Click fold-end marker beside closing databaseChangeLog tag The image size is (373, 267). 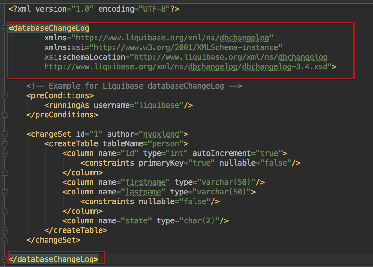4,259
